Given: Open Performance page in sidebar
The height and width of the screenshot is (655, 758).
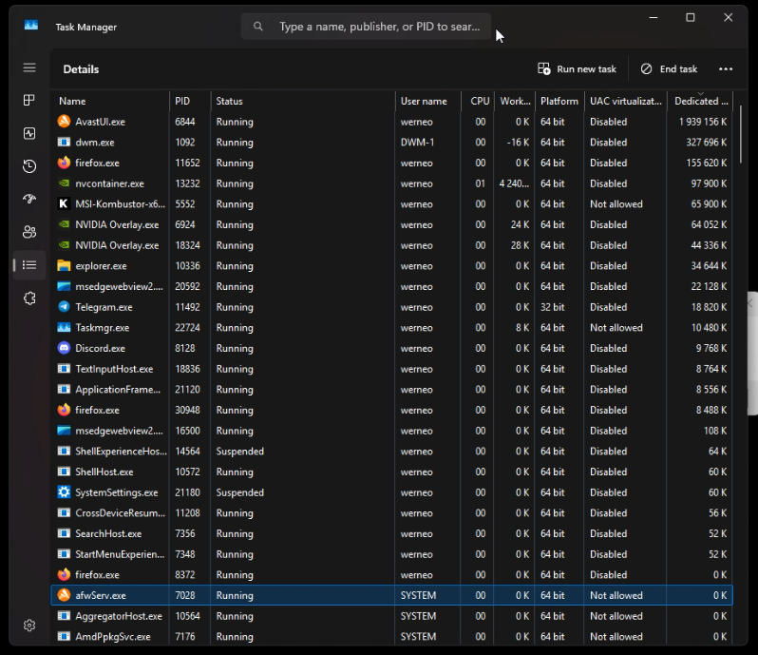Looking at the screenshot, I should click(29, 133).
